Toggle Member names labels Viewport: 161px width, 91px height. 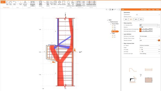coord(25,4)
